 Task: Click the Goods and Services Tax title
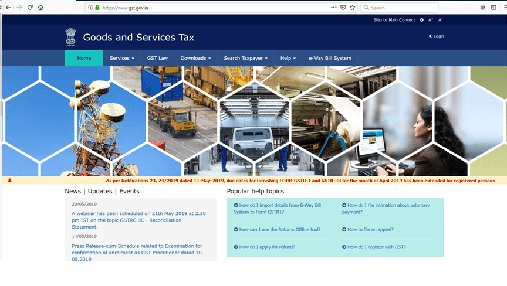point(138,37)
